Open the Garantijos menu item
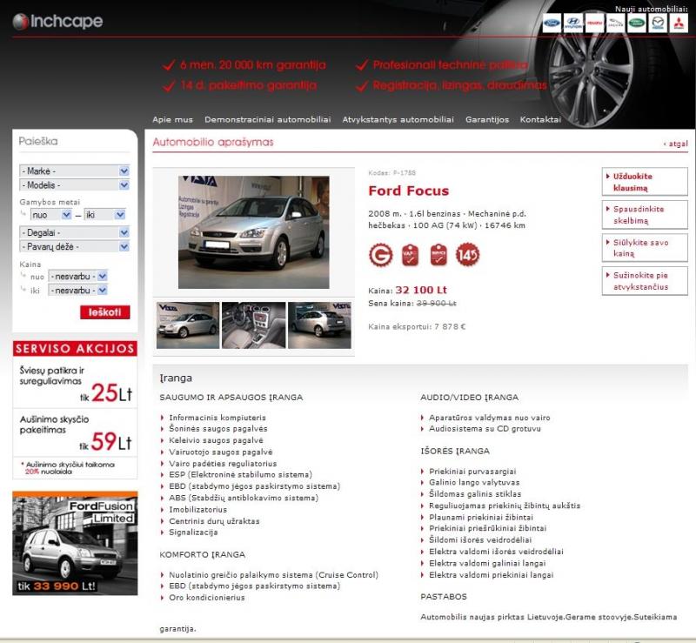 coord(487,119)
